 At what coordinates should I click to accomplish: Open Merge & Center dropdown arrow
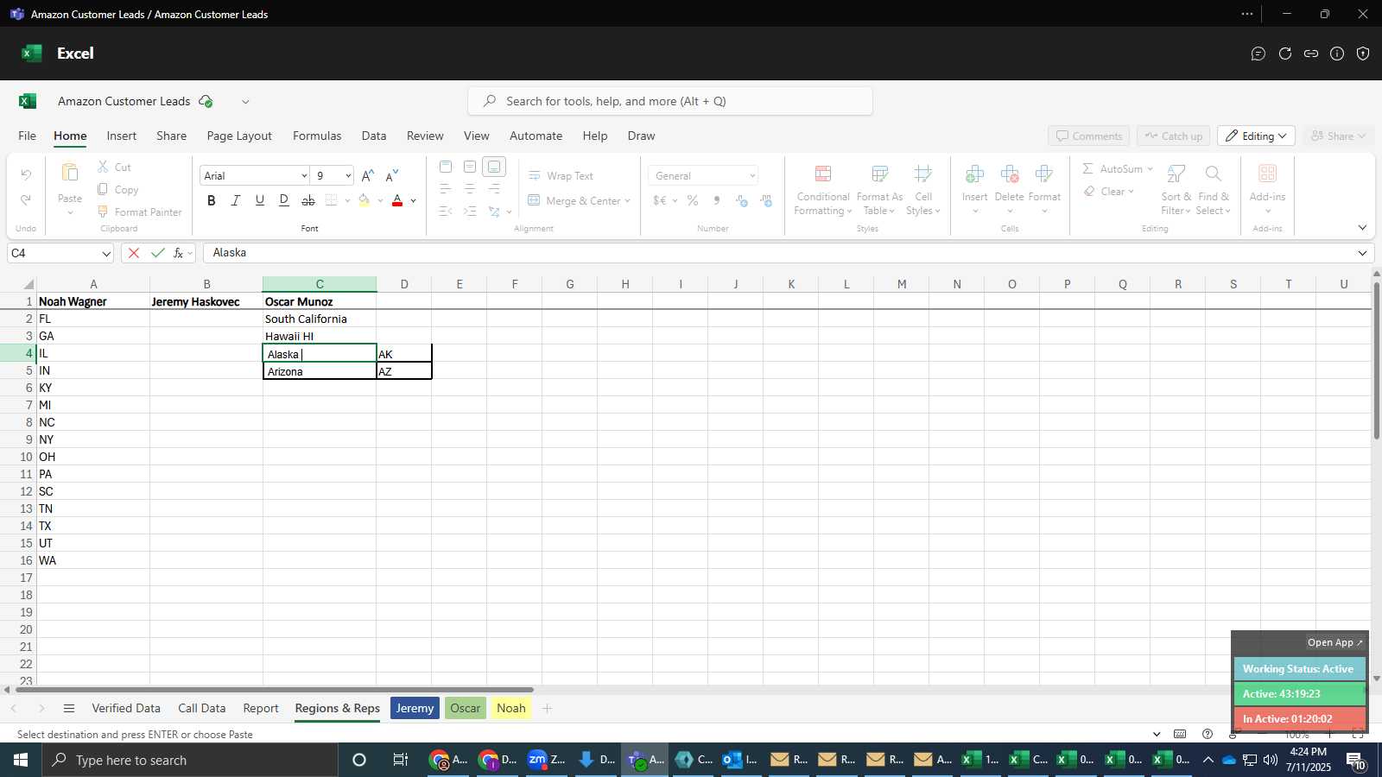pos(627,200)
